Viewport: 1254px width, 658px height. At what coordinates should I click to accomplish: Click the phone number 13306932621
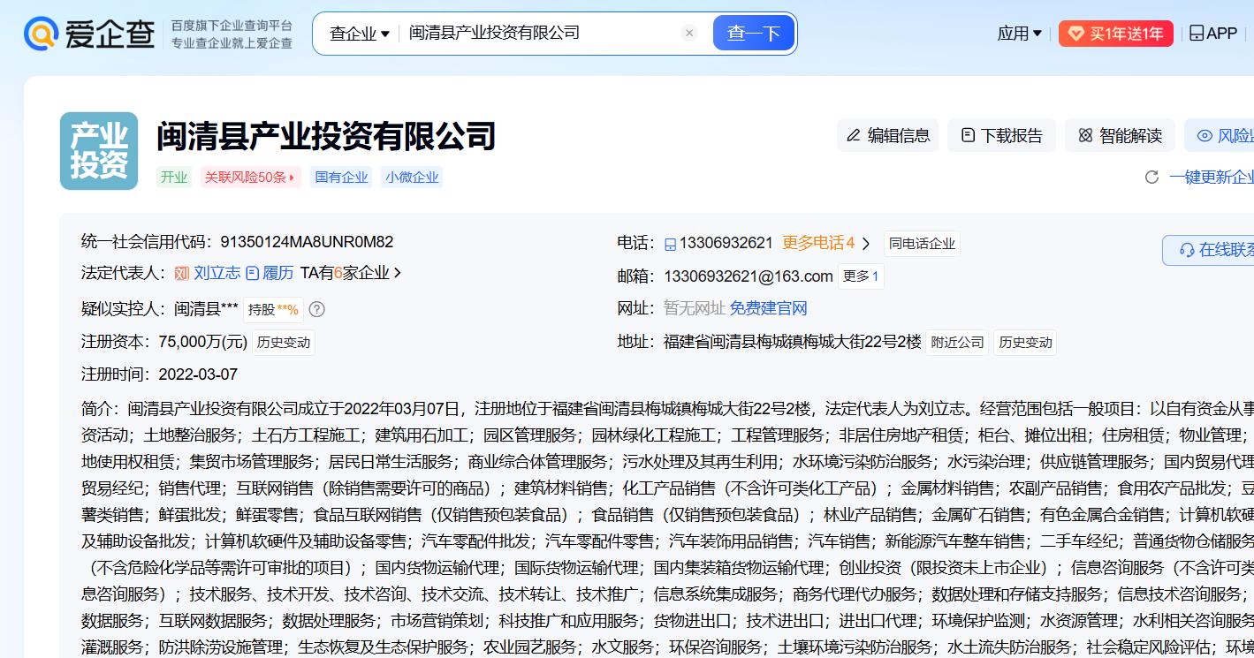point(726,243)
